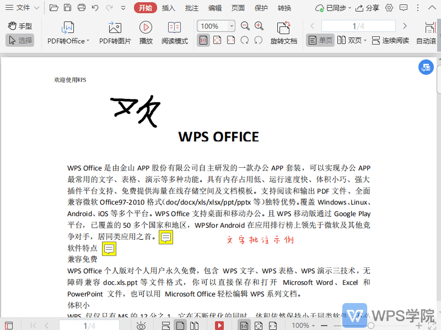This screenshot has width=441, height=330.
Task: Open the 编辑 tab
Action: pyautogui.click(x=215, y=8)
